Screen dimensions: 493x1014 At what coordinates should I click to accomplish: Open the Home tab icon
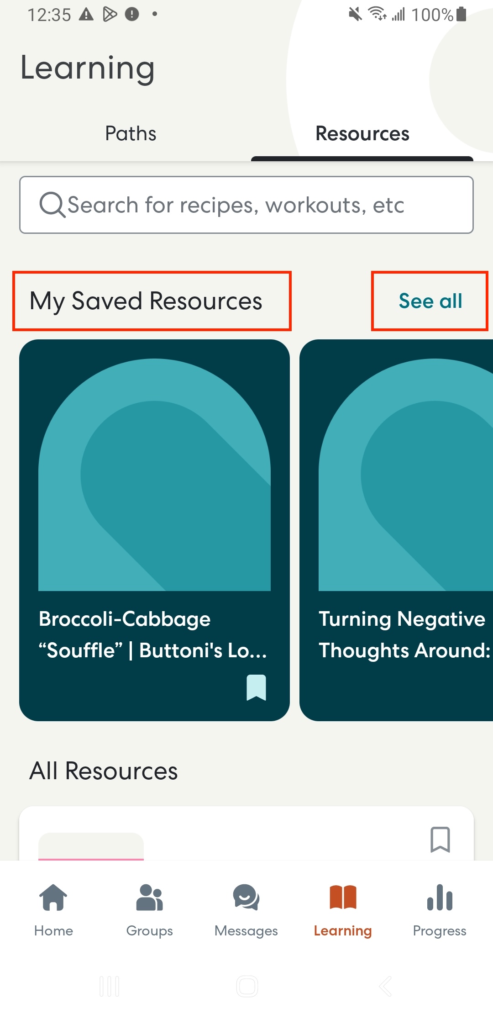tap(53, 897)
